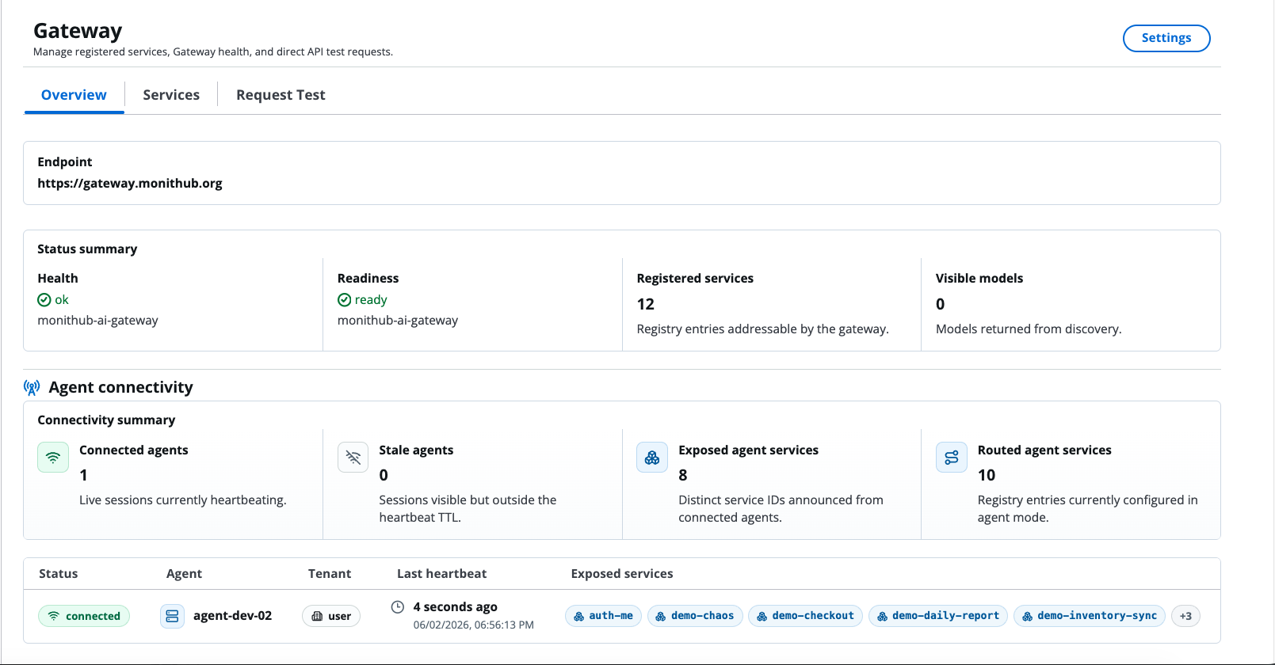Select the demo-daily-report service chip
Image resolution: width=1275 pixels, height=665 pixels.
click(x=938, y=616)
